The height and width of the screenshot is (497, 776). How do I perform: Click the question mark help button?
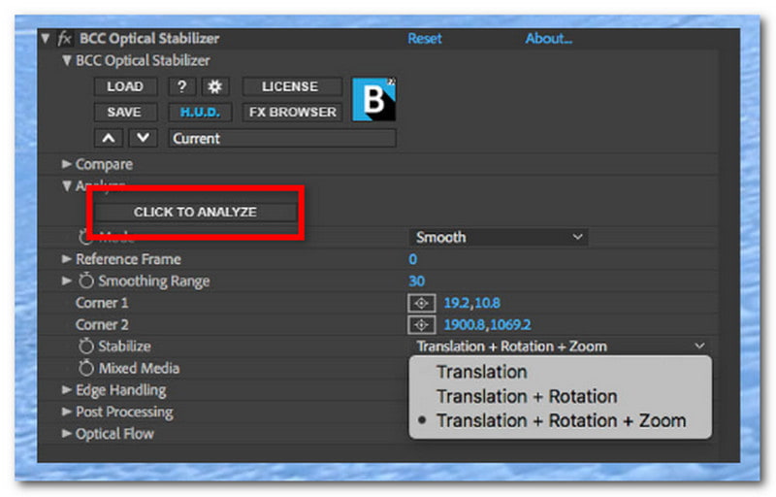[x=182, y=86]
